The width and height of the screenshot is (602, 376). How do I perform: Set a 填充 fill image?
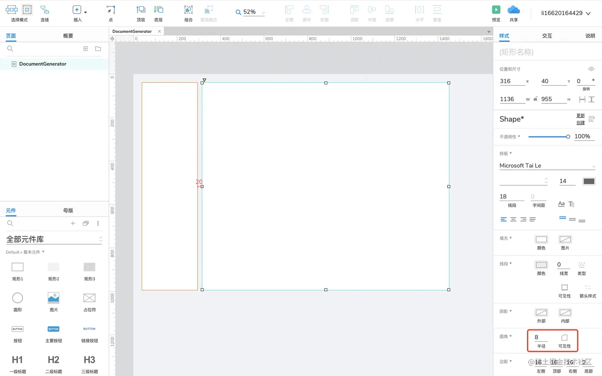(565, 239)
